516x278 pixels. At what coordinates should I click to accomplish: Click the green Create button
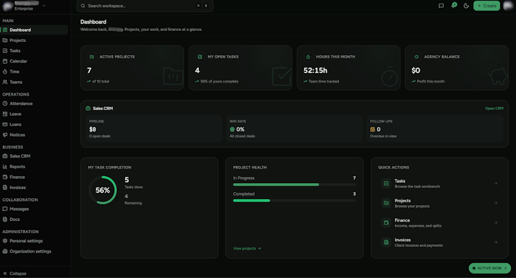[486, 6]
